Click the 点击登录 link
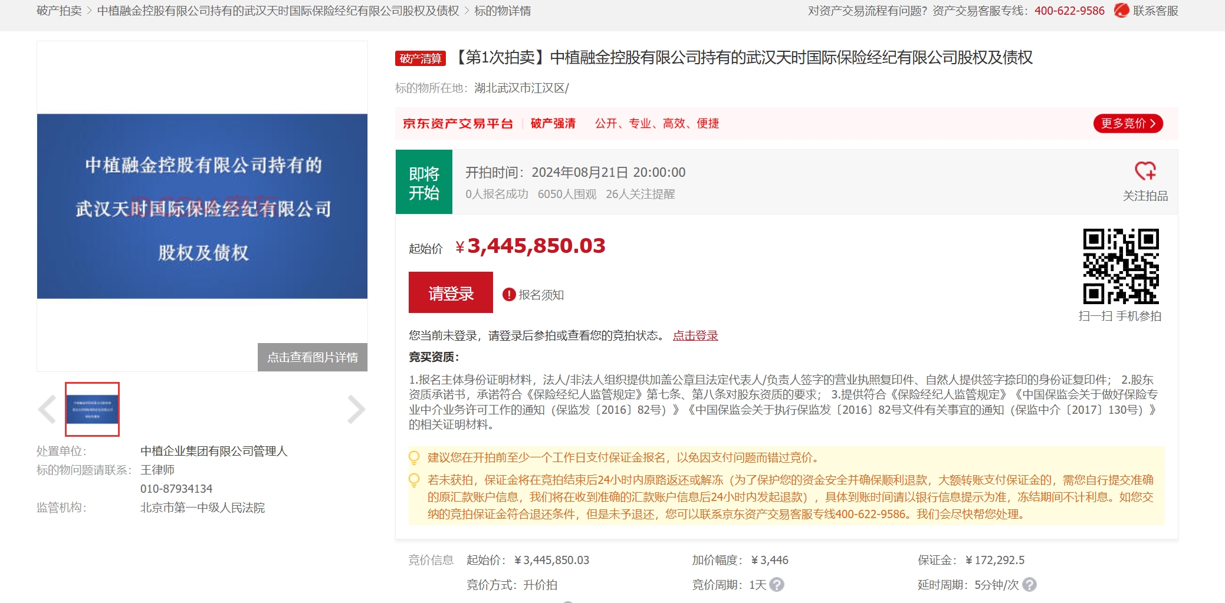 (x=695, y=335)
